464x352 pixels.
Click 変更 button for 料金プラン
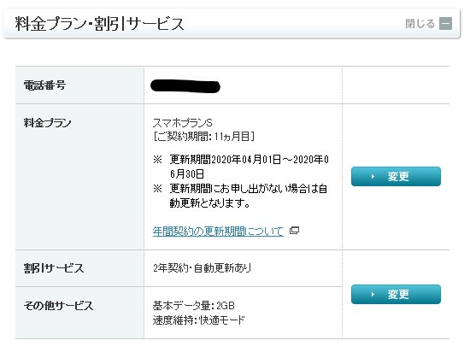[x=396, y=177]
